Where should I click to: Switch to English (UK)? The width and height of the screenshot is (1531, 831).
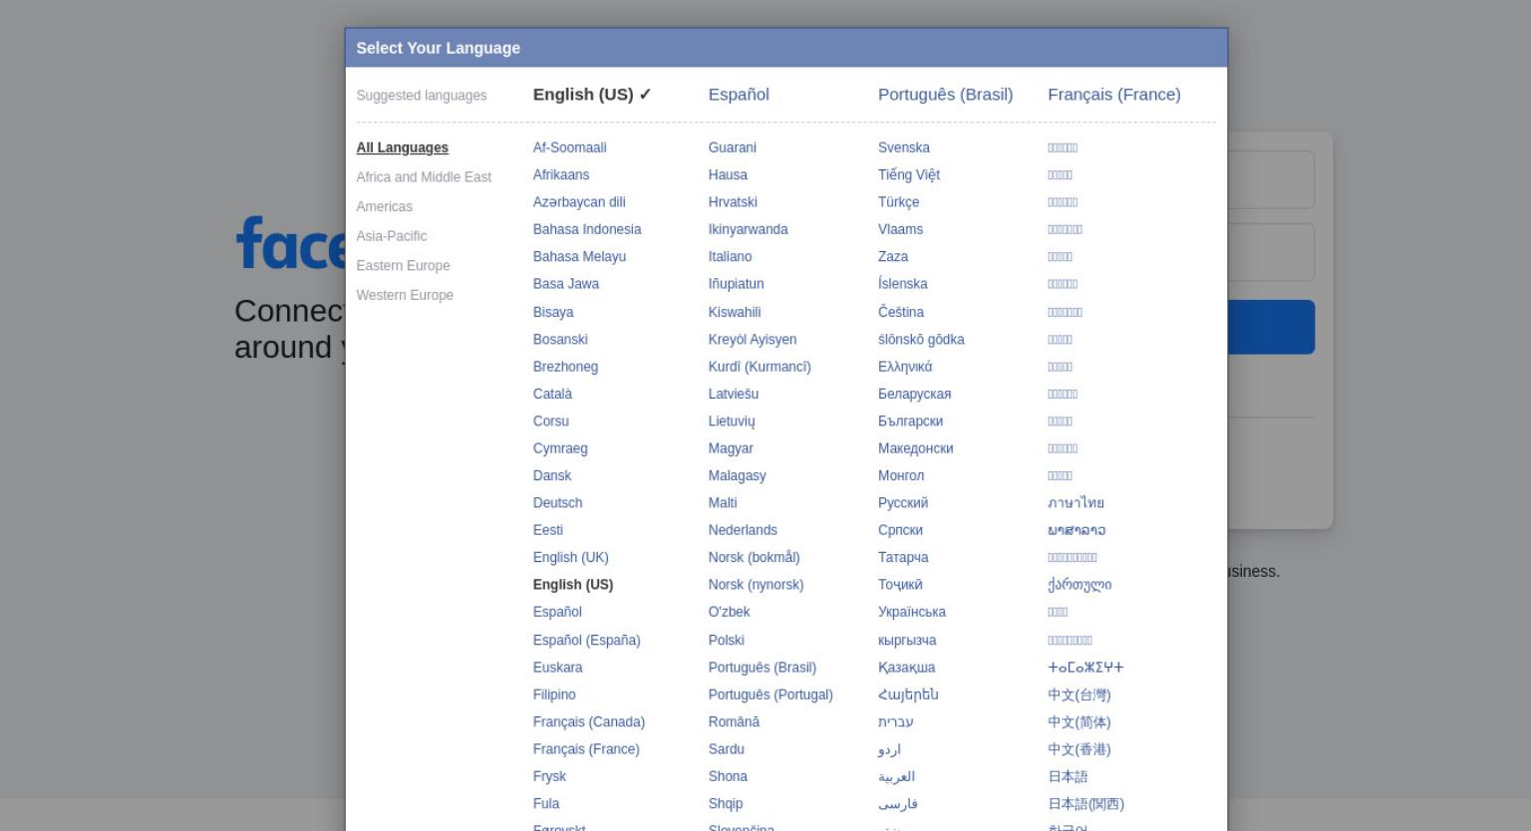(571, 557)
